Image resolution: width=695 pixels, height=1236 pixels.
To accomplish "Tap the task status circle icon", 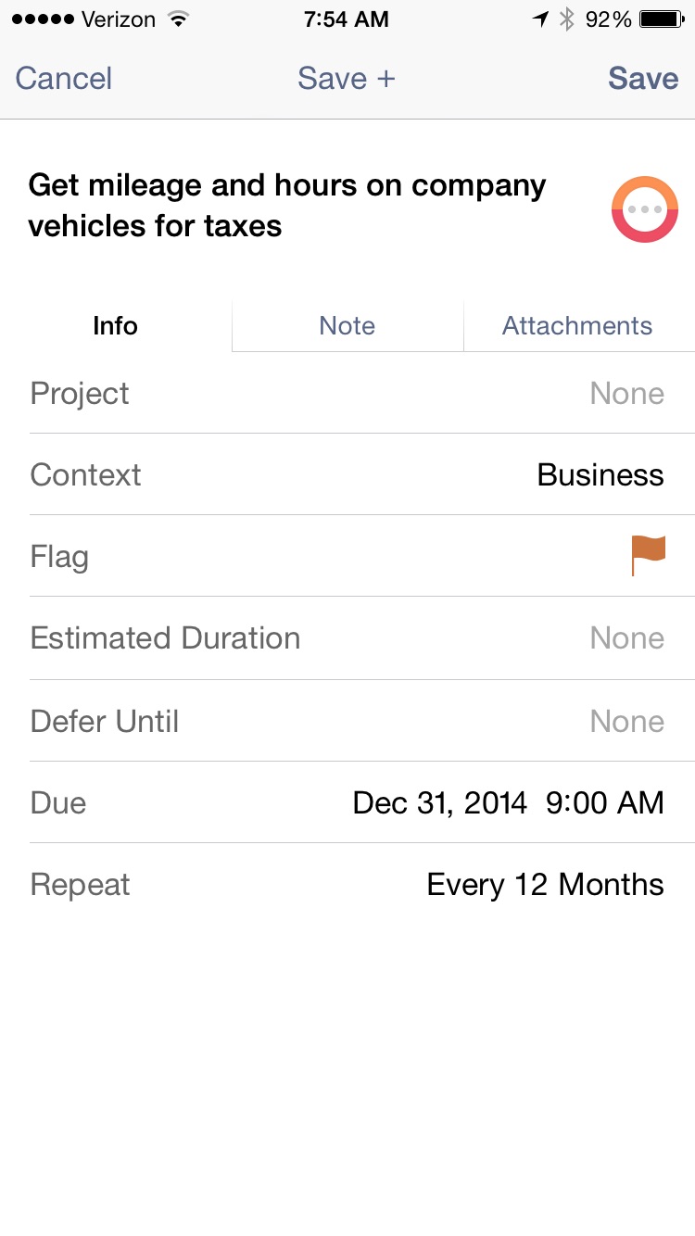I will [x=645, y=209].
